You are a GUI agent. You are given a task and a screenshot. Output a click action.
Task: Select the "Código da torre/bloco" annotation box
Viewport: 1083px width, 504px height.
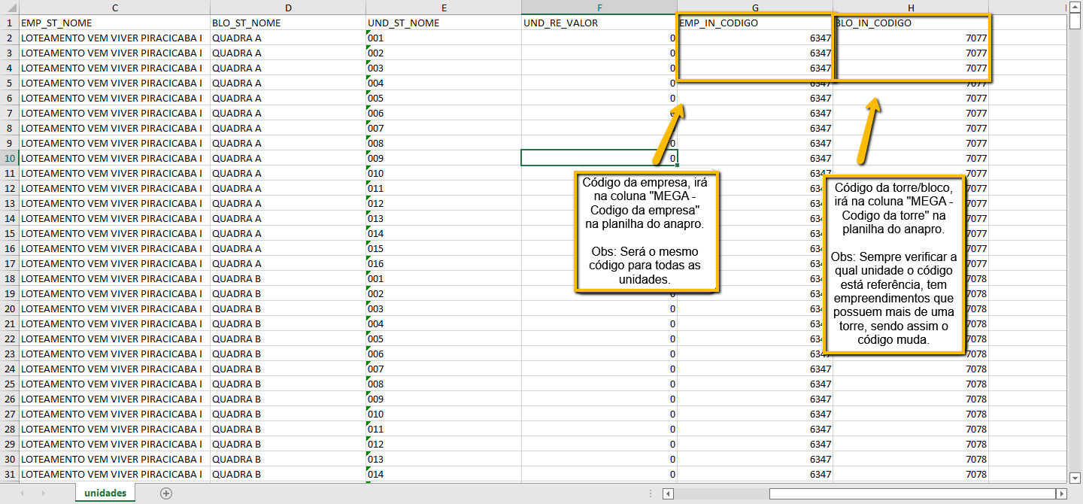894,264
